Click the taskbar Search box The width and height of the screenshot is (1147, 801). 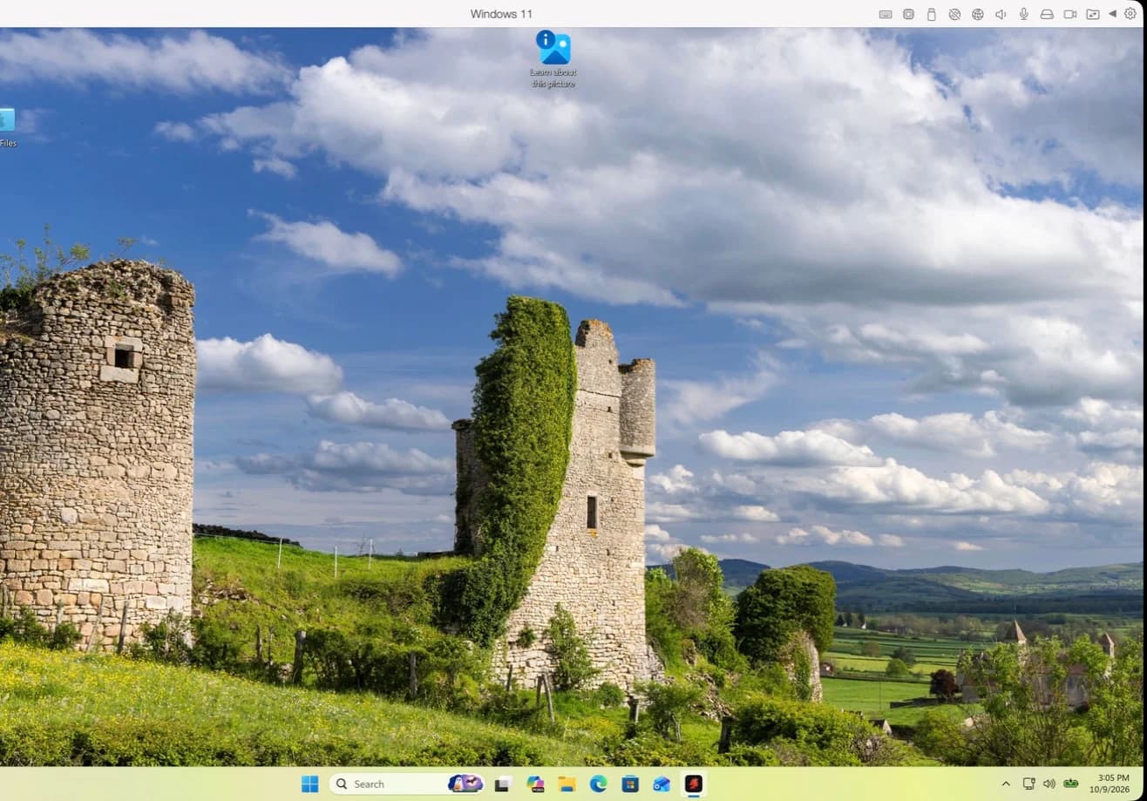tap(407, 784)
